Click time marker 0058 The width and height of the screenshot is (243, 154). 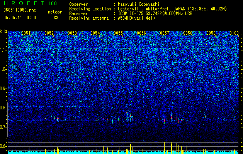tap(188, 33)
